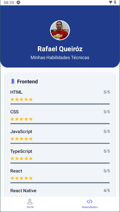Tap Rafael Queiróz profile photo
120x212 pixels.
[60, 30]
